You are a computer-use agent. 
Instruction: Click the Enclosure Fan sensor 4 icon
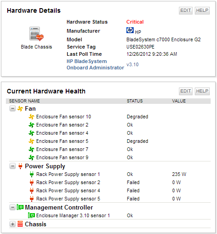31,133
